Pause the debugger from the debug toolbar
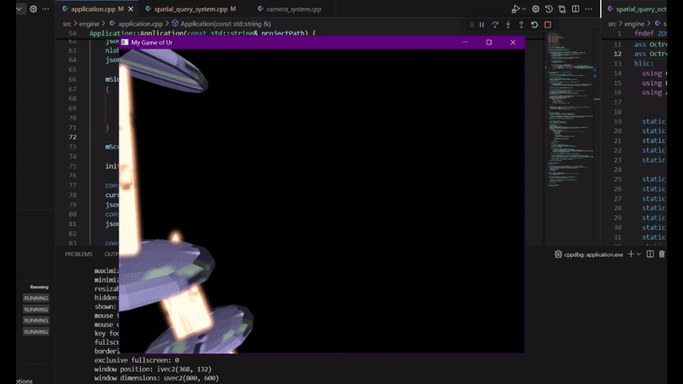Image resolution: width=683 pixels, height=384 pixels. coord(482,25)
